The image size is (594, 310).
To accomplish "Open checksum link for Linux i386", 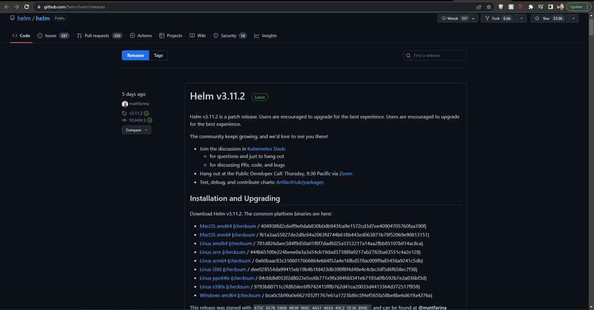I will click(x=235, y=269).
